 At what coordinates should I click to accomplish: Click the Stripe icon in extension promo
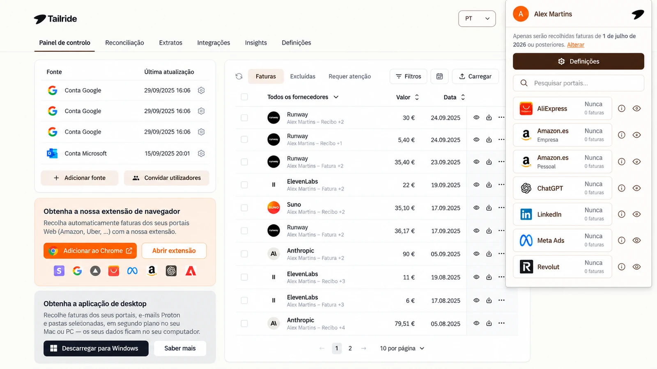pos(59,271)
